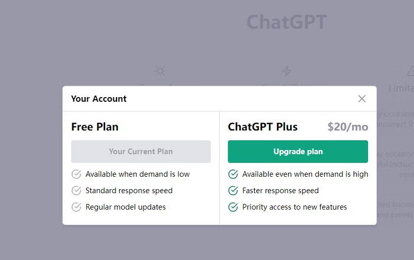
Task: Click "Priority access to new features" text
Action: click(x=294, y=207)
